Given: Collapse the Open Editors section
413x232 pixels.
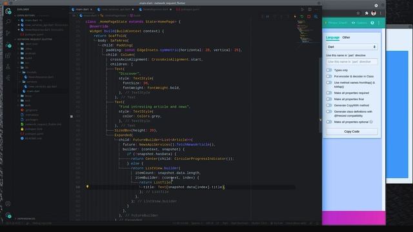Looking at the screenshot, I should [x=26, y=15].
